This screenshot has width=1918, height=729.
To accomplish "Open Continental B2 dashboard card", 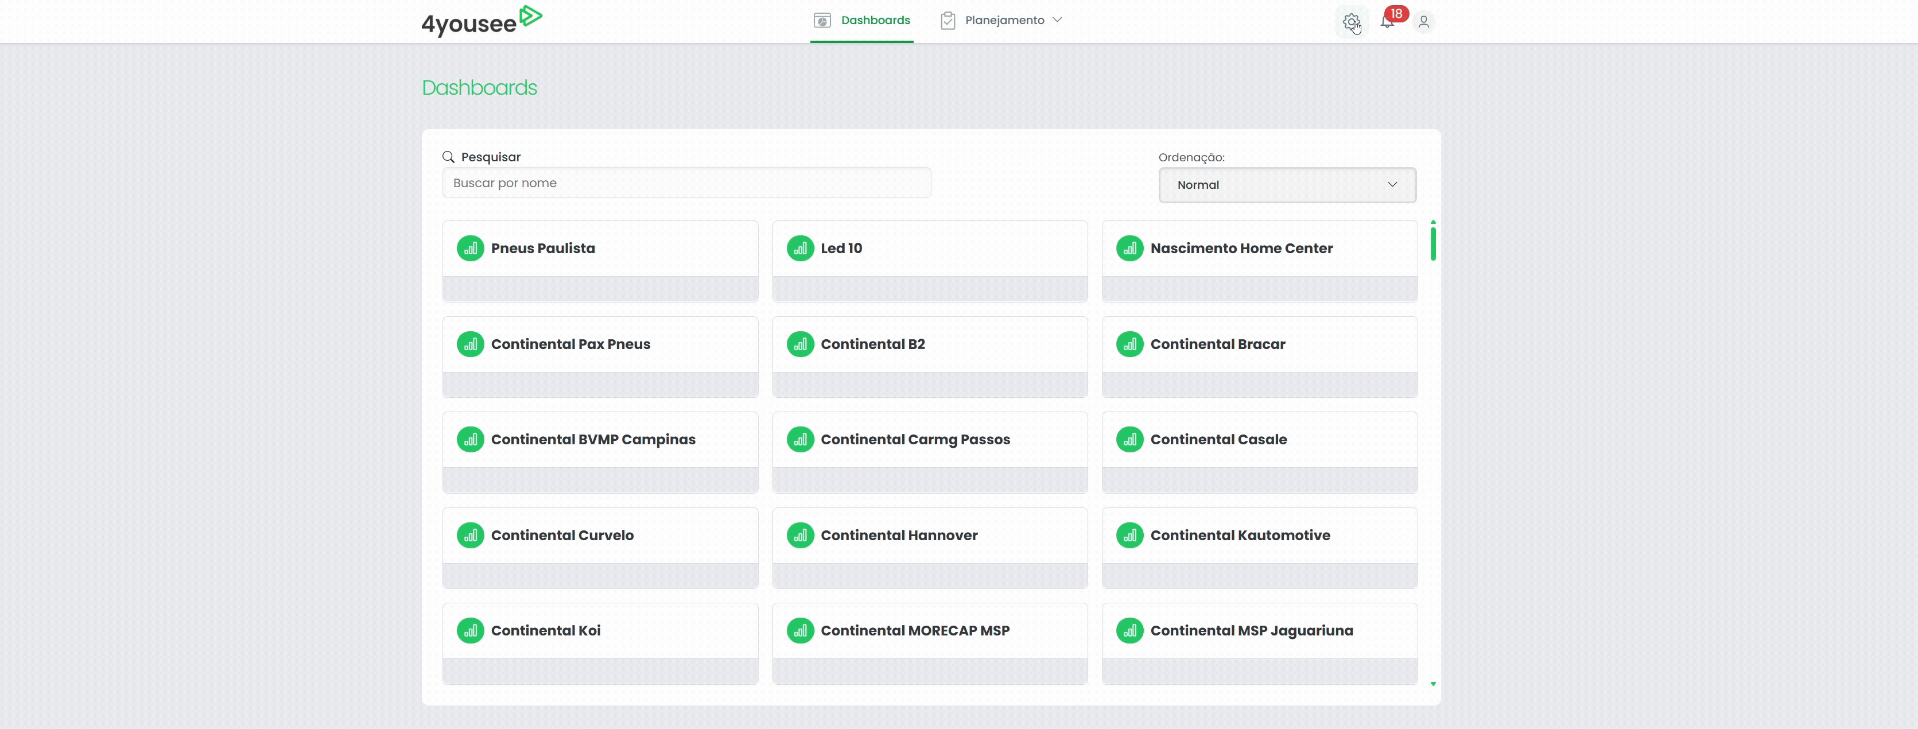I will click(x=873, y=345).
